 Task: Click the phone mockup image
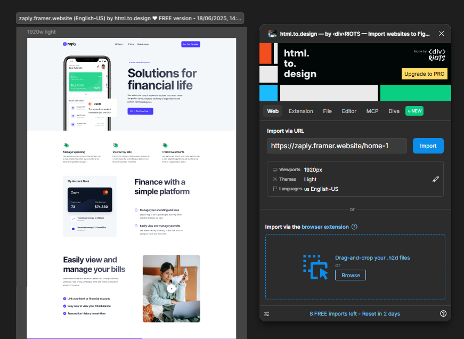[x=87, y=93]
